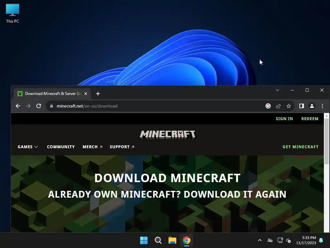The width and height of the screenshot is (330, 248).
Task: Click Chrome icon in taskbar
Action: click(x=187, y=240)
